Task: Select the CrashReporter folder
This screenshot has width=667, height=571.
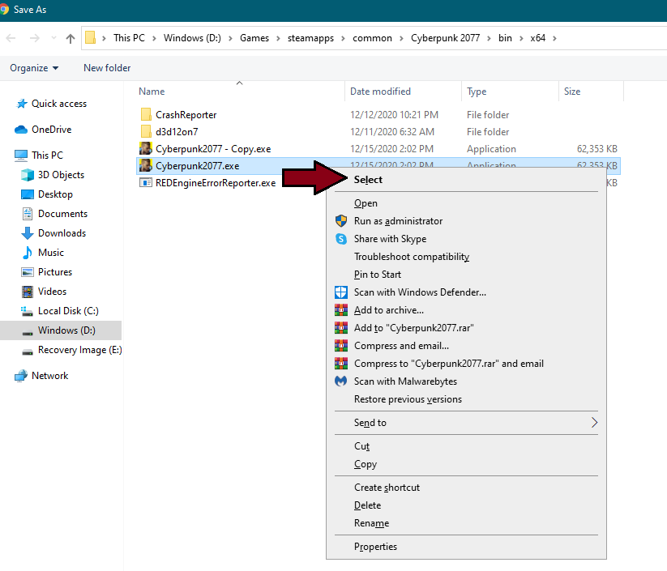Action: [186, 115]
